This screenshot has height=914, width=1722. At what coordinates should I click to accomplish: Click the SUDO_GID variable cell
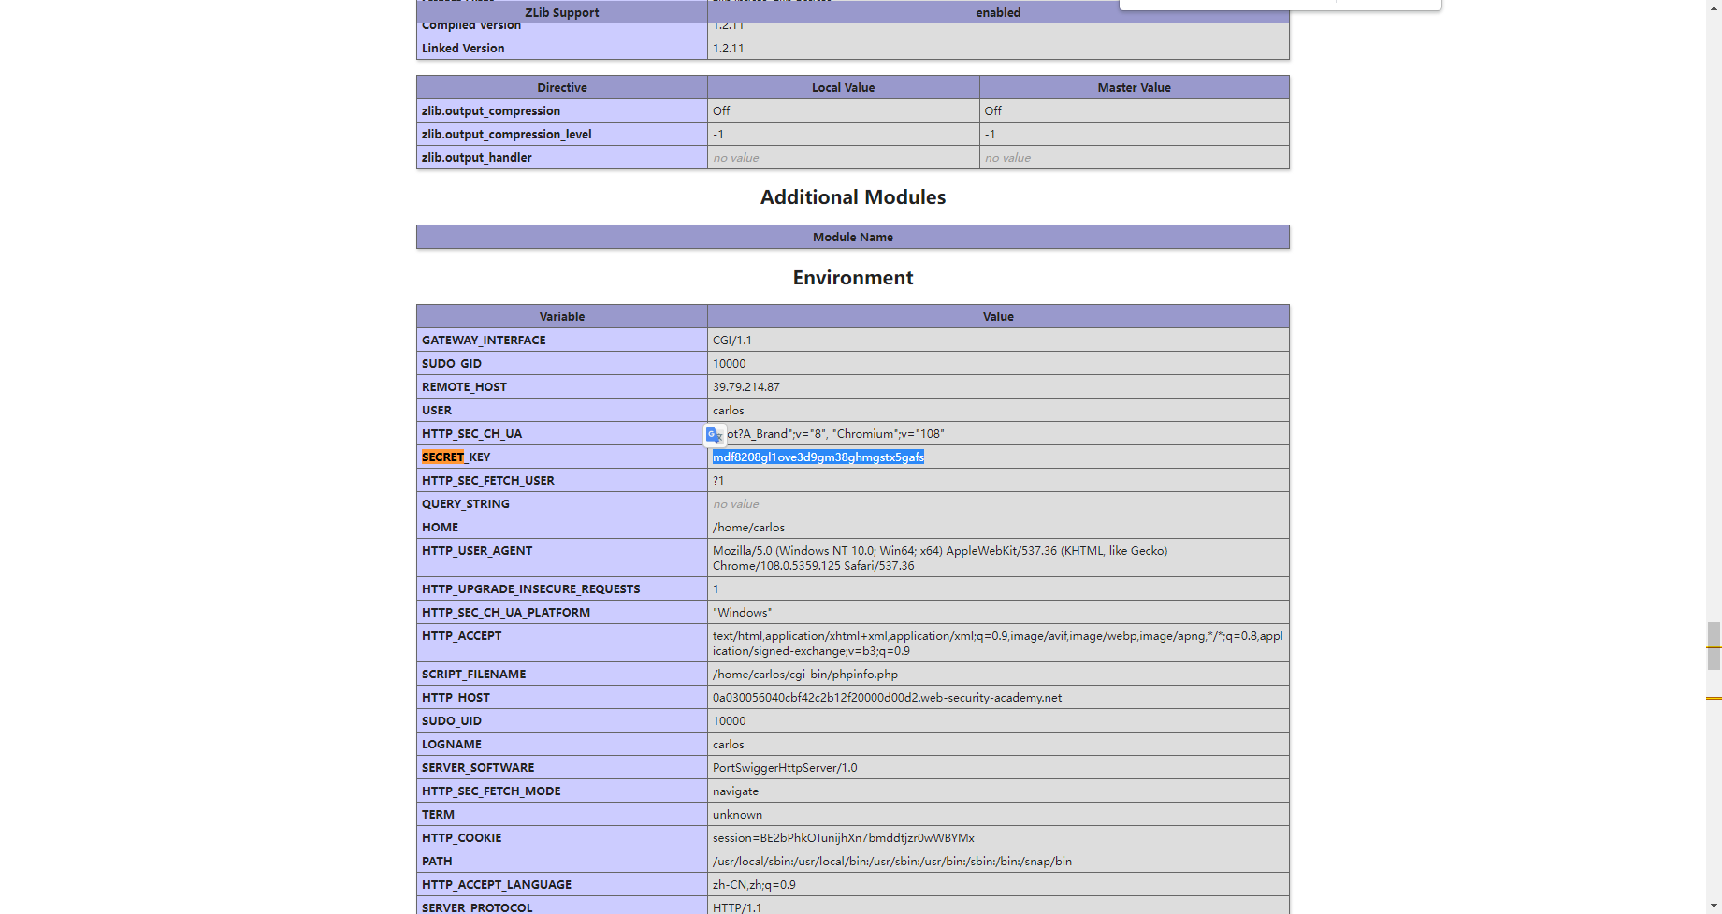click(562, 364)
